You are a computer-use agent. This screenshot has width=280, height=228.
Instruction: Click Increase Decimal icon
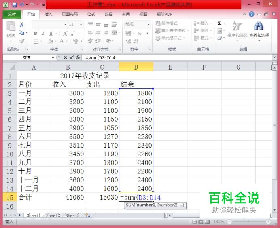pos(128,41)
